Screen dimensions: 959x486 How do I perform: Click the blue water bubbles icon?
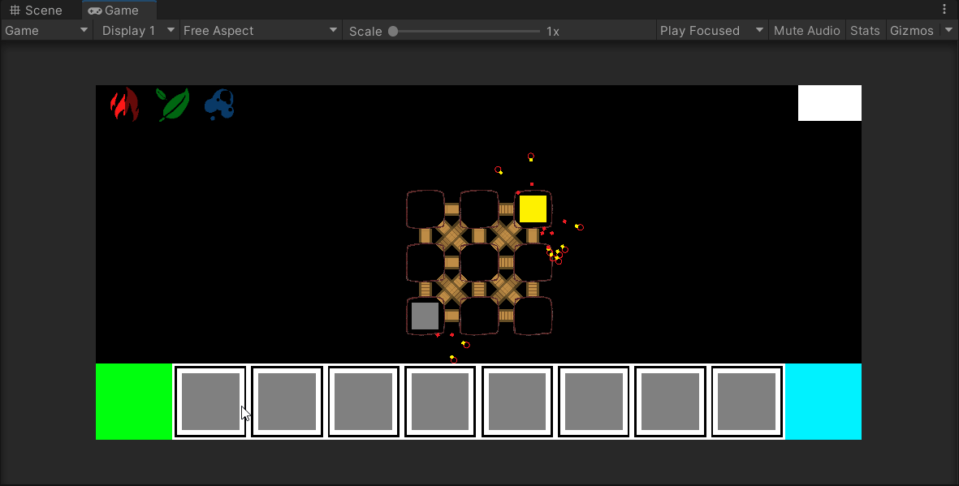(219, 105)
